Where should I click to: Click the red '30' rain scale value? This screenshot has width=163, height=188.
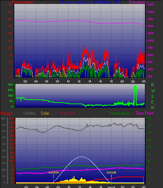click(11, 118)
